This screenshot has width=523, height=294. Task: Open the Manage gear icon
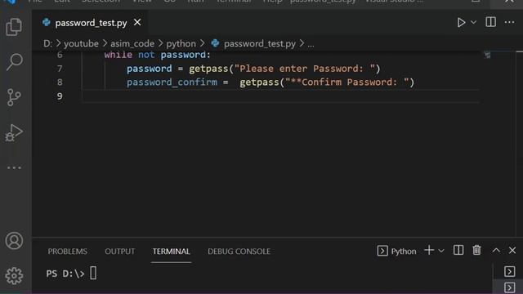pyautogui.click(x=14, y=276)
